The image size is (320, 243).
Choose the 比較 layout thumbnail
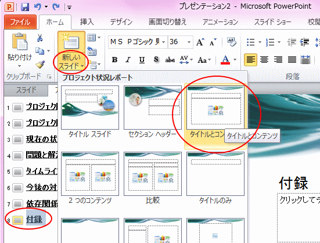coord(153,174)
